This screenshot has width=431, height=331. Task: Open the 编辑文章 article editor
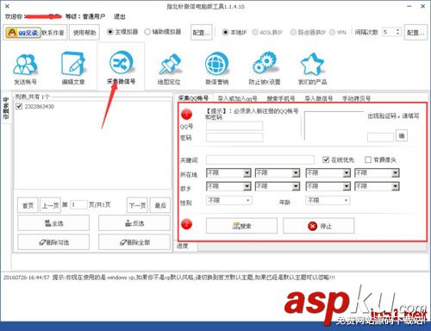tap(73, 69)
